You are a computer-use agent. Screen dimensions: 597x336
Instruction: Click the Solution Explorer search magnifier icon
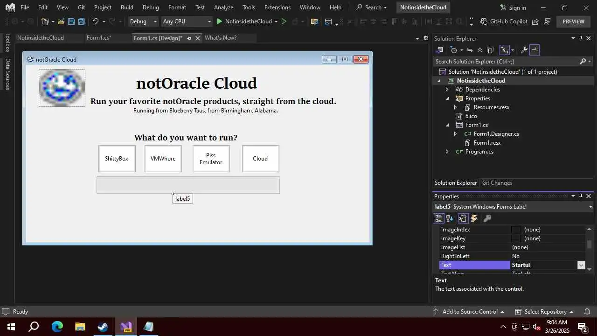click(583, 62)
